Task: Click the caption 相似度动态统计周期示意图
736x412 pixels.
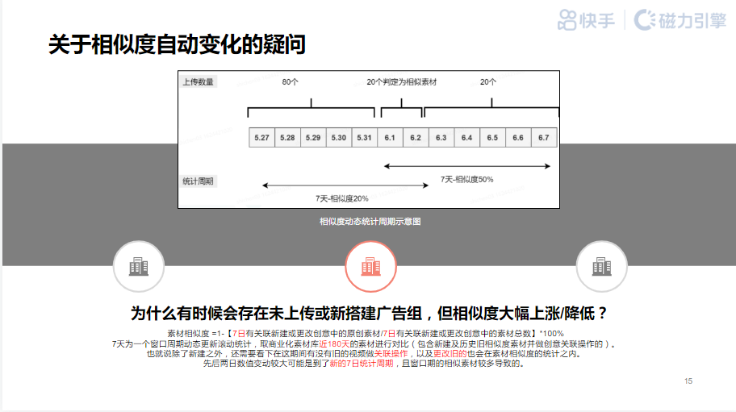Action: click(370, 221)
